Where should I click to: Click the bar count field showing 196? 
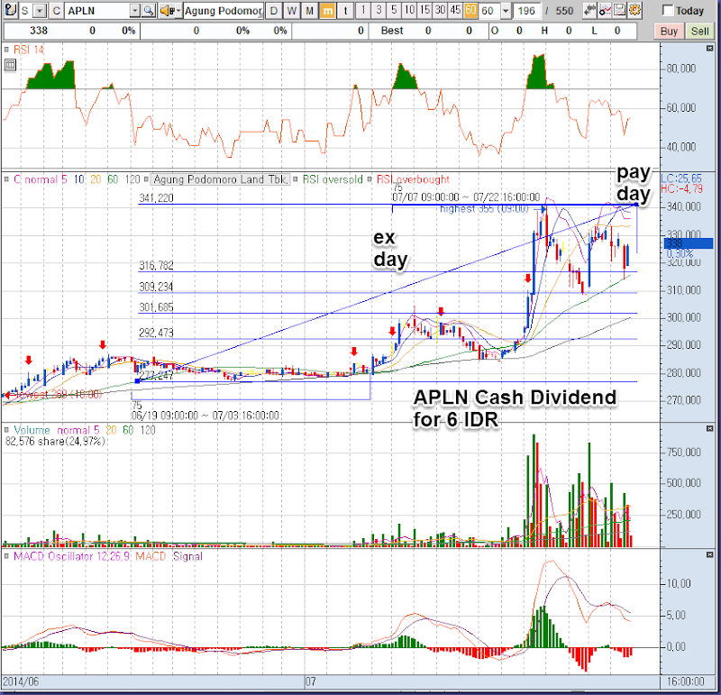click(x=526, y=11)
